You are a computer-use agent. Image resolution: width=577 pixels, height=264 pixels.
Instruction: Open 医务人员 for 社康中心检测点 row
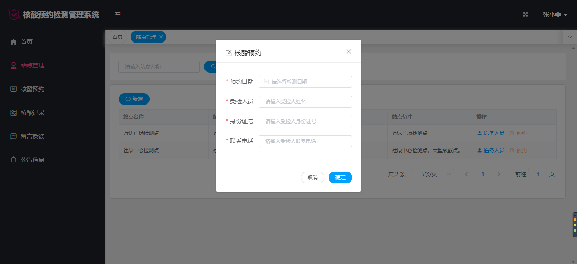(490, 151)
